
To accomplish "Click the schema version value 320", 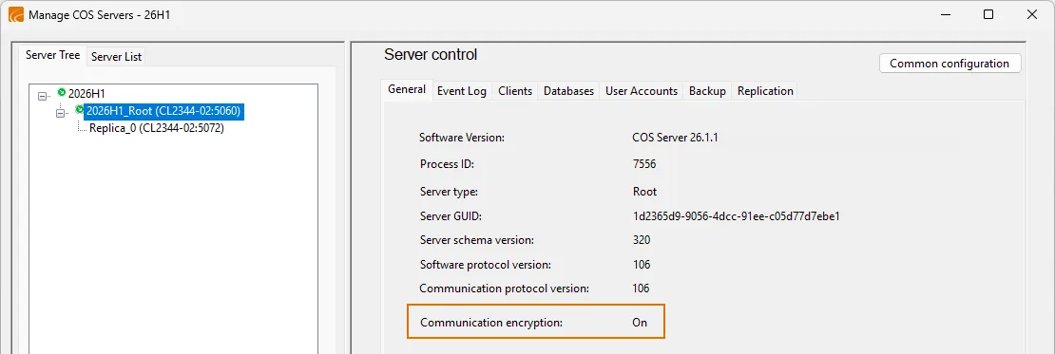I will coord(642,240).
